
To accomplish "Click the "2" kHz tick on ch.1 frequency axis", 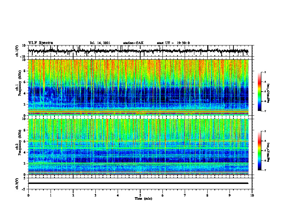I will click(x=25, y=104).
